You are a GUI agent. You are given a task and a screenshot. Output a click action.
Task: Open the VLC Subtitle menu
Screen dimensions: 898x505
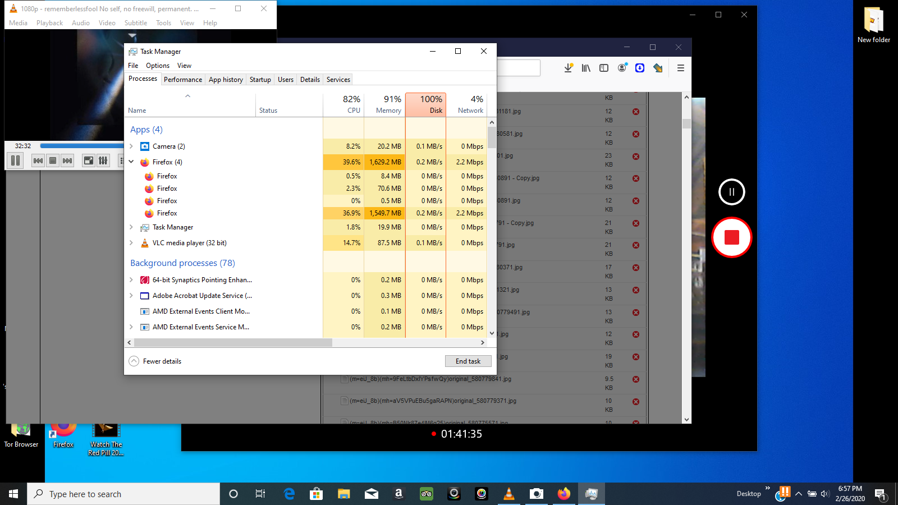(x=136, y=23)
